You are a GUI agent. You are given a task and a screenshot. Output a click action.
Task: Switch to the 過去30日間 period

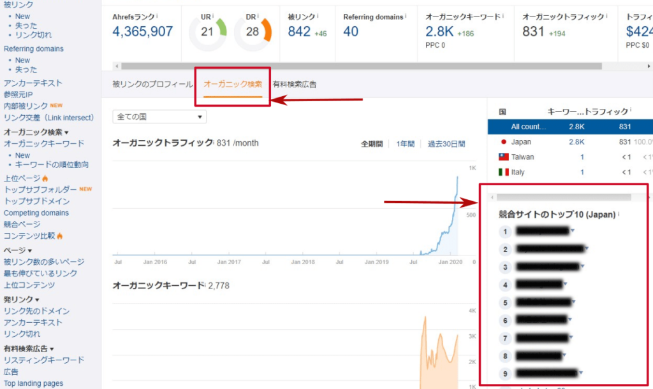446,143
